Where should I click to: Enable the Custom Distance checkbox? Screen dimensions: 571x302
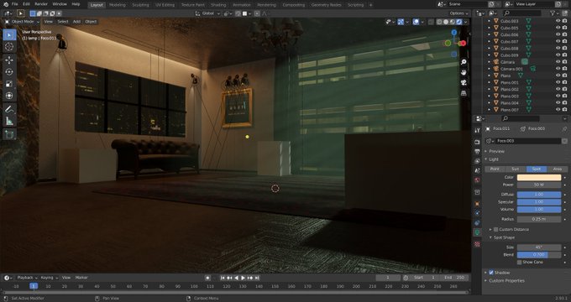[x=495, y=230]
